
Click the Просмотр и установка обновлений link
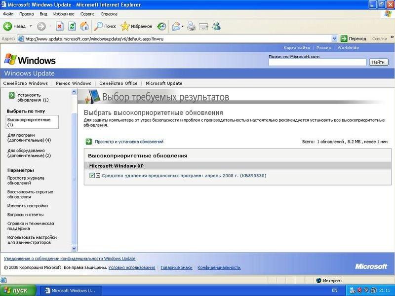129,142
